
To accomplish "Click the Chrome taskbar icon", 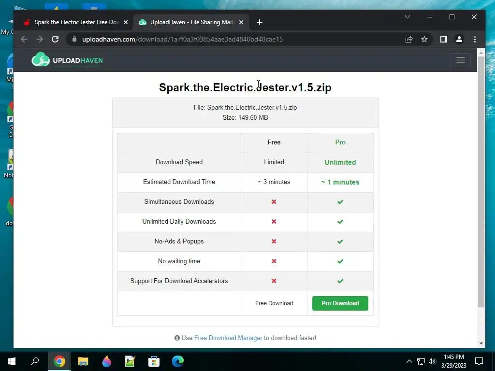I will tap(59, 361).
